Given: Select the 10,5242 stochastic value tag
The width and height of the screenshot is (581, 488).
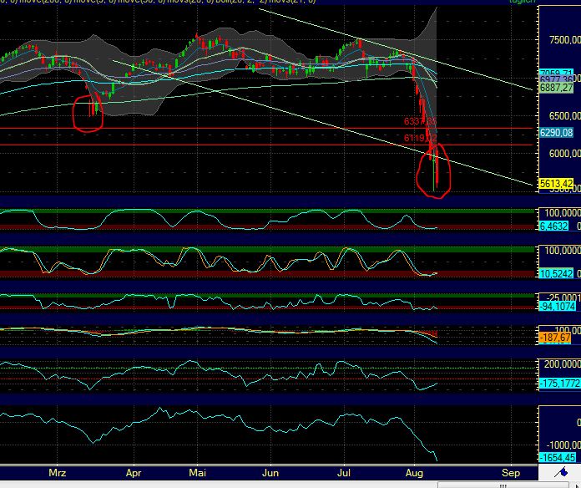Looking at the screenshot, I should click(556, 274).
